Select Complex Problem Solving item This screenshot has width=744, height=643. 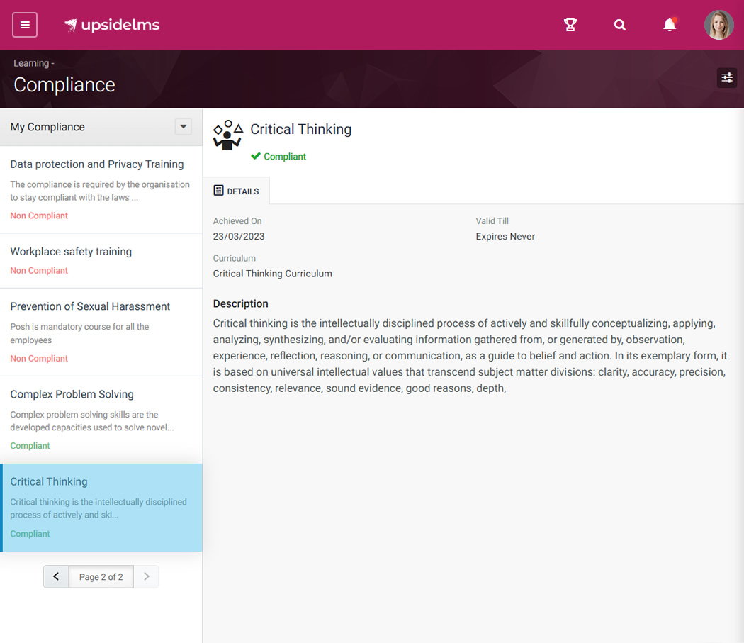101,420
